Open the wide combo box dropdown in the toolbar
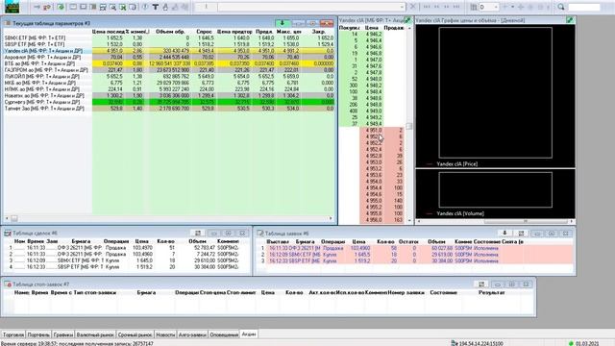The image size is (615, 346). pos(402,7)
